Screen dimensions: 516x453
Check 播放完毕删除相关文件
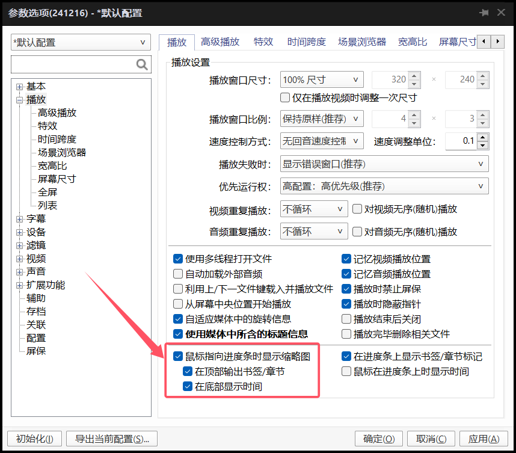click(346, 334)
